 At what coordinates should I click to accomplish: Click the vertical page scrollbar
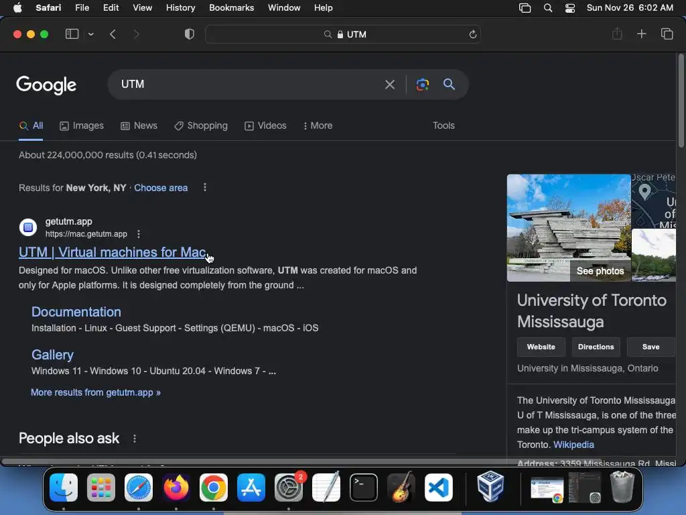[x=681, y=101]
